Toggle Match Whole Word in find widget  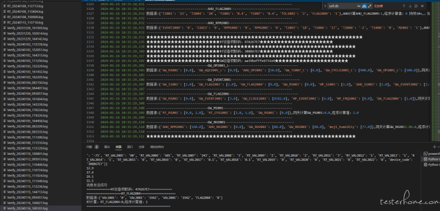[364, 6]
